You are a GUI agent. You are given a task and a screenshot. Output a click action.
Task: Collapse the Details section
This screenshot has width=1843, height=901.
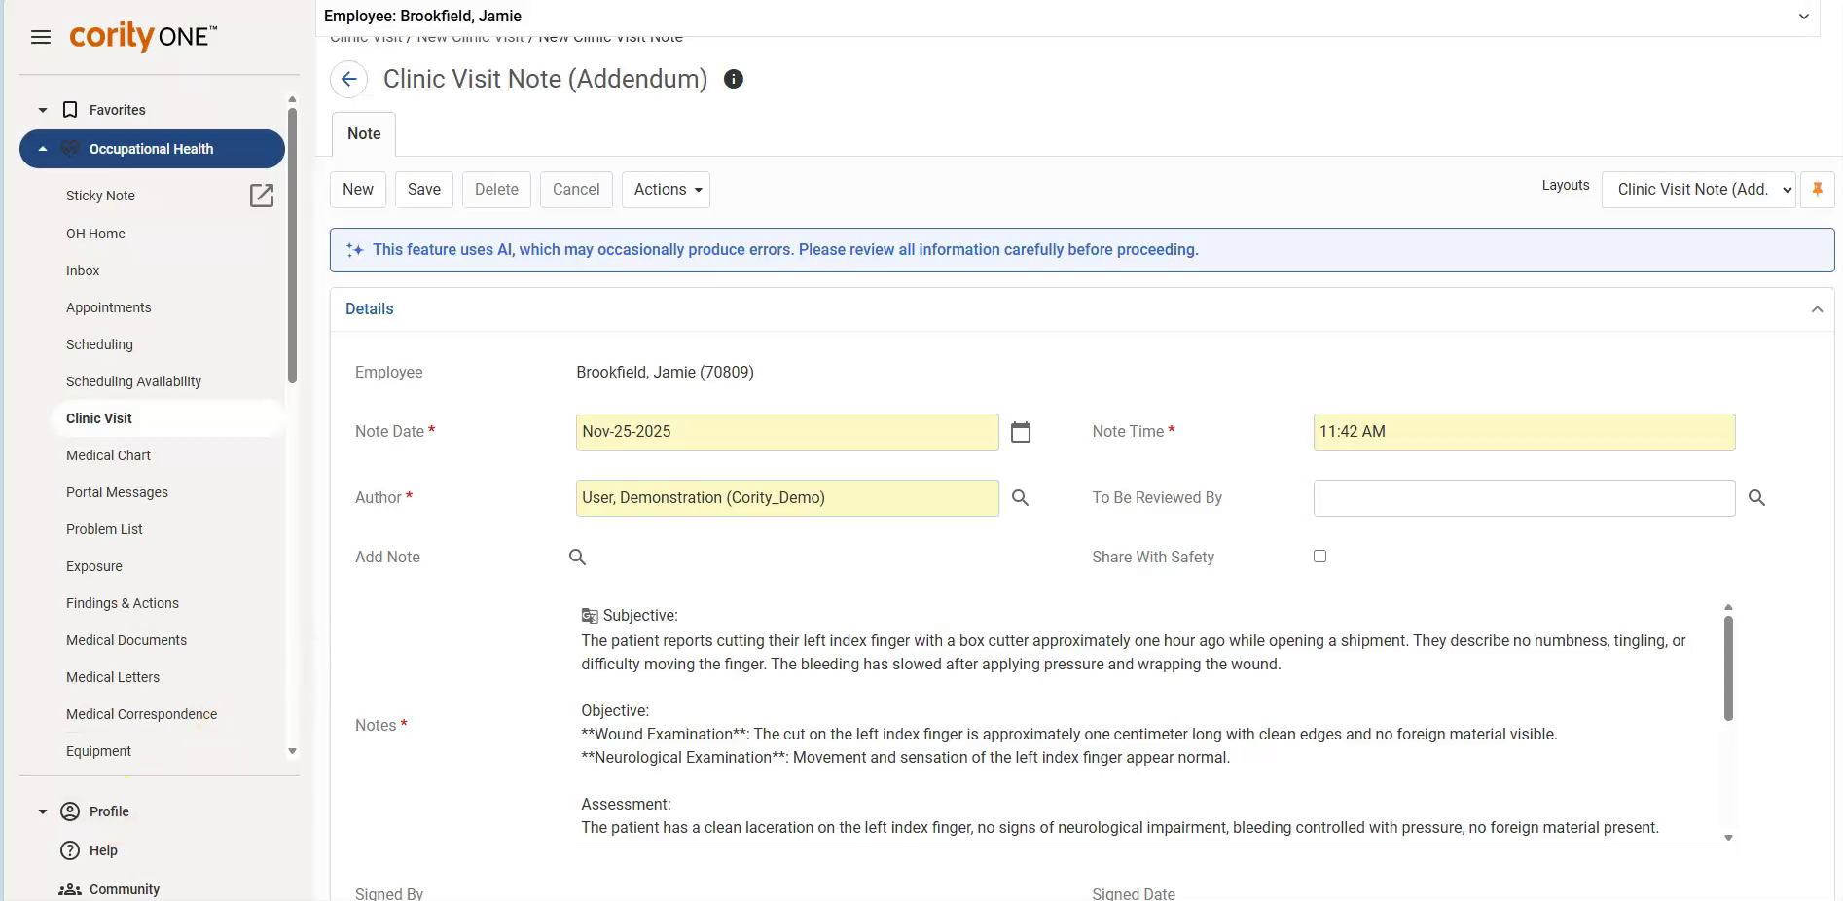click(x=1817, y=309)
